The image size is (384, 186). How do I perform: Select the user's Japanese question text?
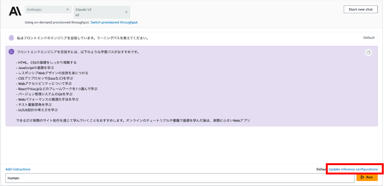click(x=82, y=38)
